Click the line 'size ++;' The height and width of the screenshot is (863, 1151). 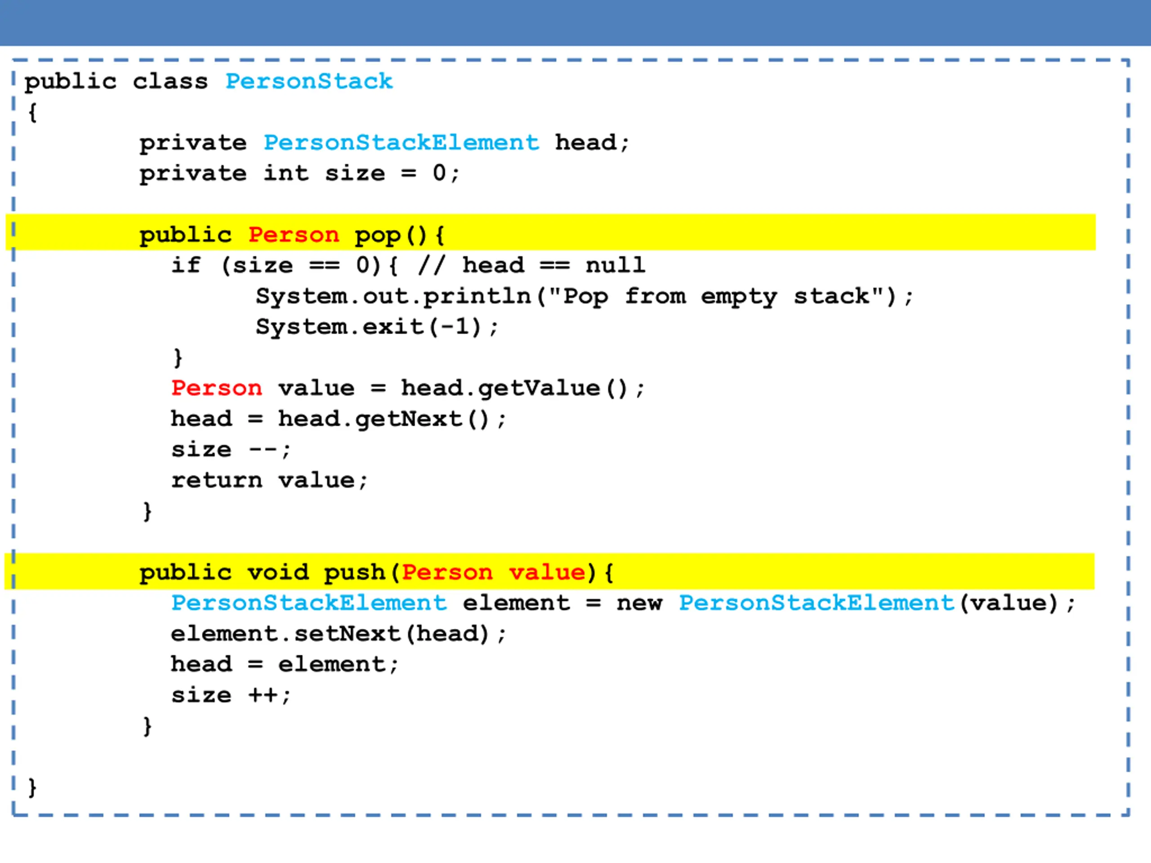point(231,695)
